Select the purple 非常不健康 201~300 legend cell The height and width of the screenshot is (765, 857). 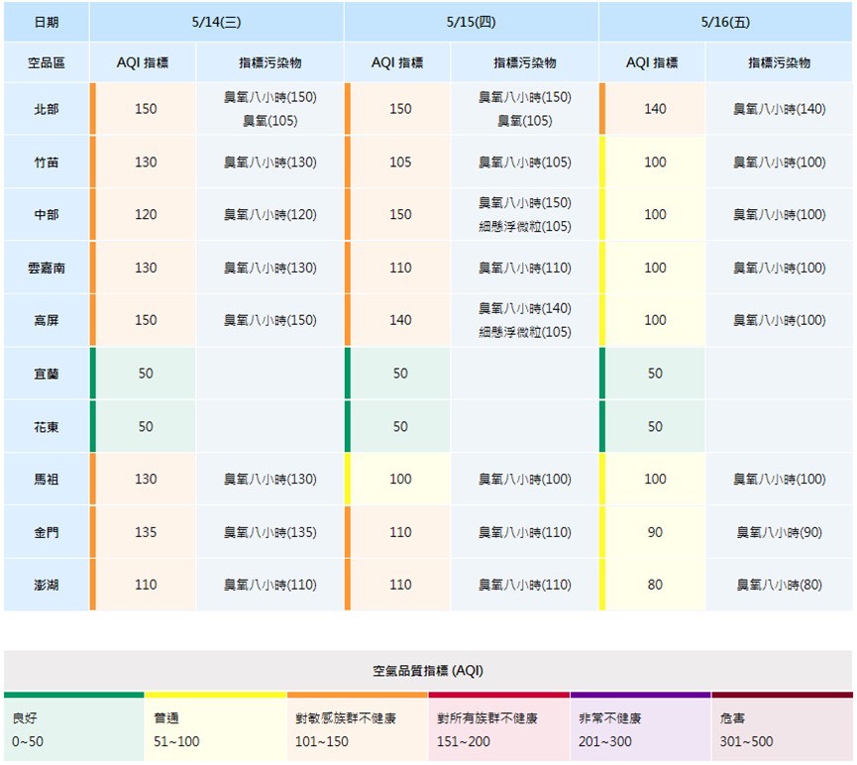pyautogui.click(x=641, y=726)
